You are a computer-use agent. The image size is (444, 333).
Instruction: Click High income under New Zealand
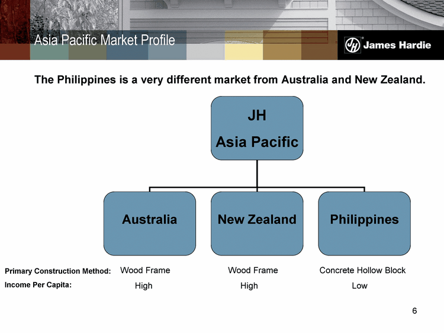(x=249, y=286)
